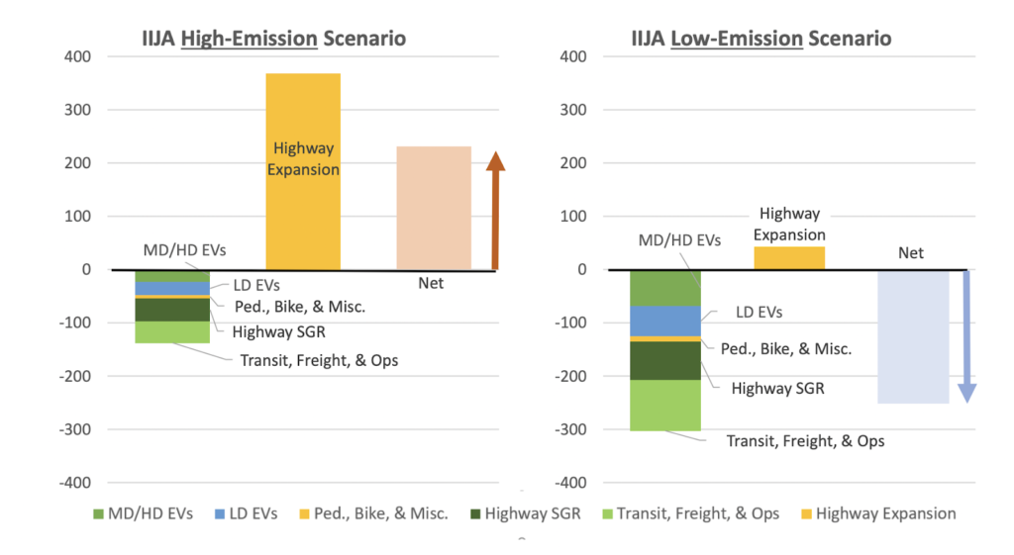The width and height of the screenshot is (1014, 555).
Task: Click the Transit, Freight, & Ops segment in Low-Emission bar
Action: pos(665,405)
